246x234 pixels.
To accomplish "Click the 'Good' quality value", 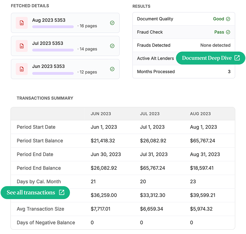I will [218, 19].
